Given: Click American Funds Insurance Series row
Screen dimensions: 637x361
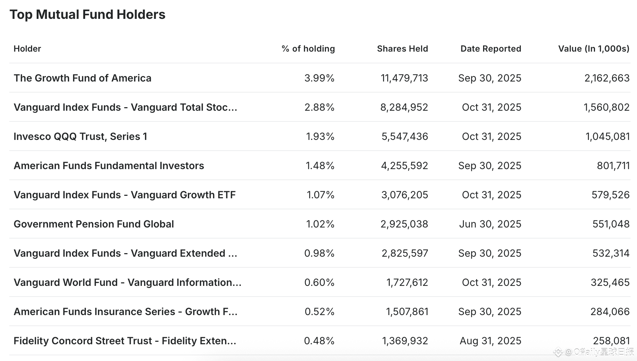Looking at the screenshot, I should 125,312.
